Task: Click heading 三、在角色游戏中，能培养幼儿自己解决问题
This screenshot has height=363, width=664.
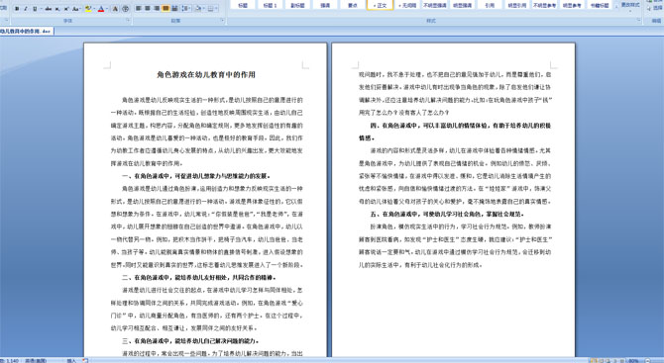Action: tap(190, 340)
